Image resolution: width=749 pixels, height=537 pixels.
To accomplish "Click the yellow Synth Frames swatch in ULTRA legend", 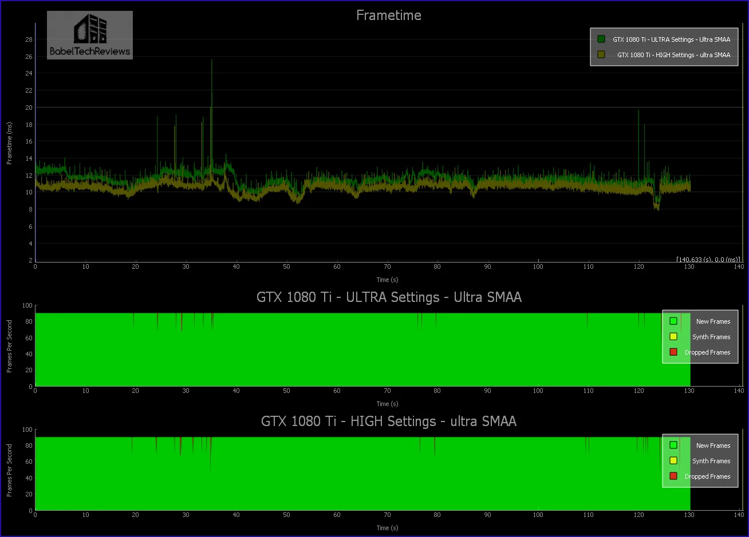I will coord(673,336).
